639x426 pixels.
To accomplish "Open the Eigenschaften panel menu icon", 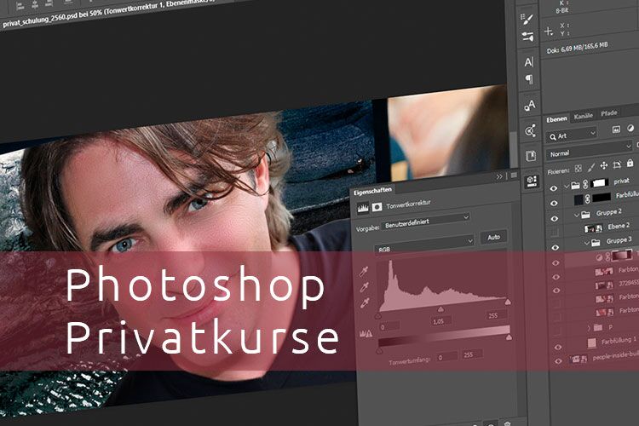I will click(x=514, y=175).
